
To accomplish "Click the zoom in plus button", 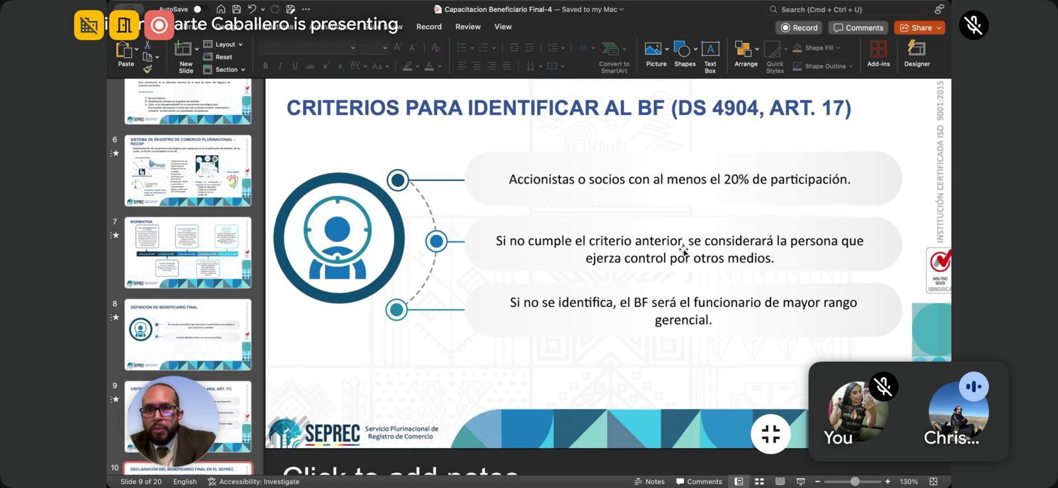I will click(887, 481).
